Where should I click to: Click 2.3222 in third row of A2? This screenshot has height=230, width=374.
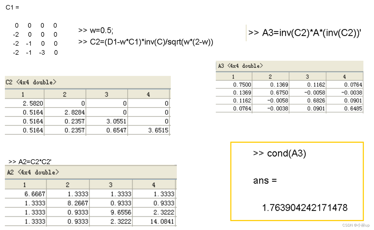tap(154, 212)
